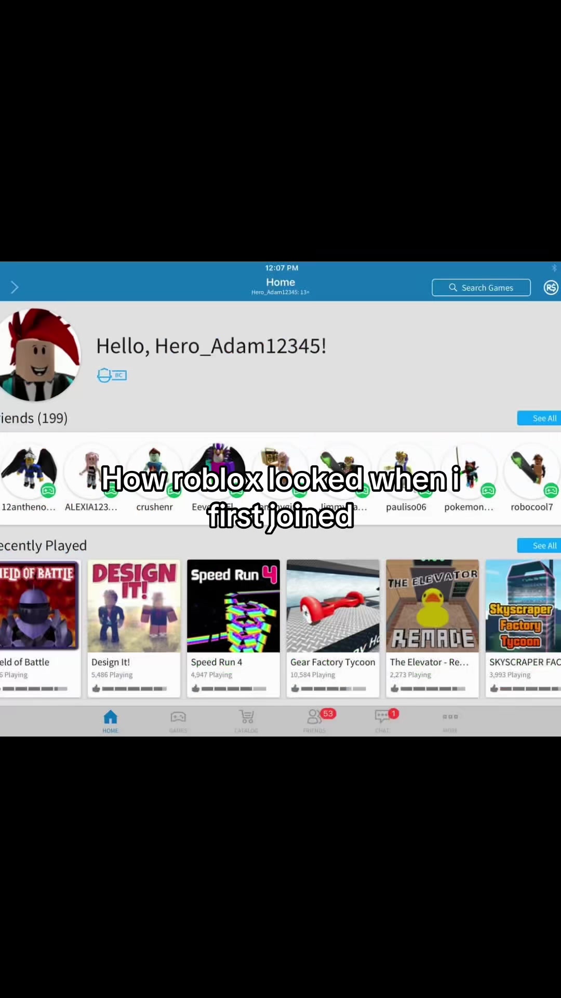Expand the side menu chevron arrow
Image resolution: width=561 pixels, height=998 pixels.
[x=15, y=287]
